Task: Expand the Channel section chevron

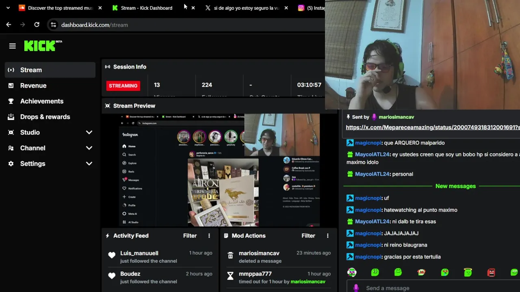Action: [89, 148]
